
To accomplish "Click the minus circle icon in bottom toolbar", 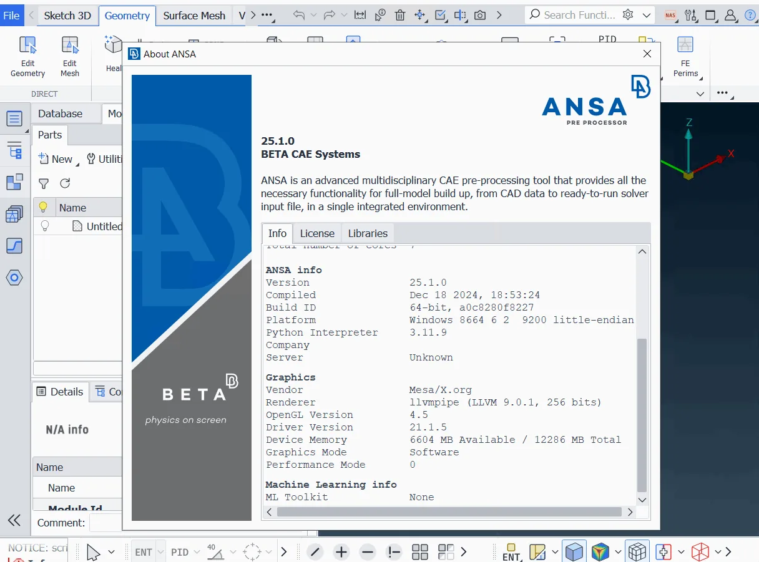I will (368, 552).
